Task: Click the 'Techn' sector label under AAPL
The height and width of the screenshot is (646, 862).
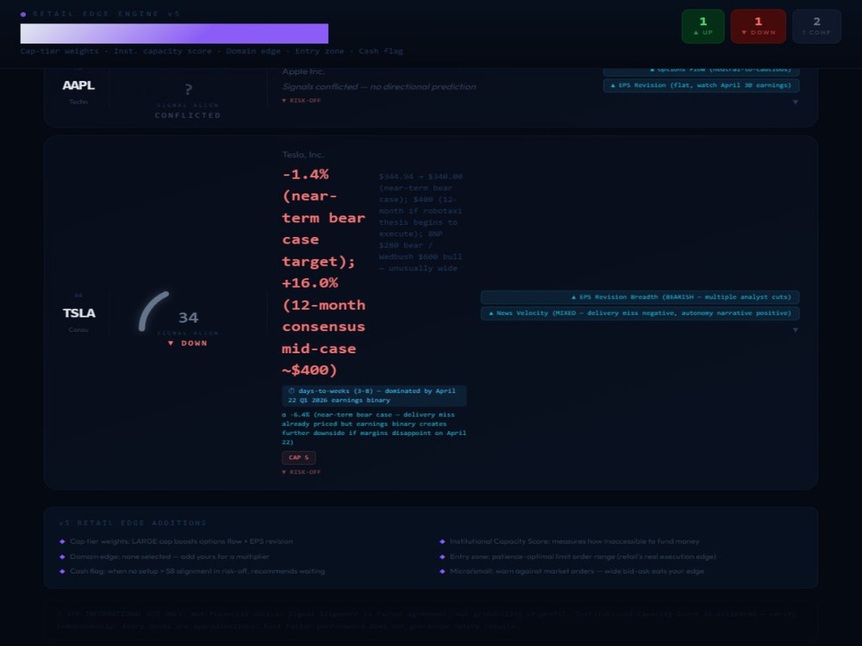Action: (78, 102)
